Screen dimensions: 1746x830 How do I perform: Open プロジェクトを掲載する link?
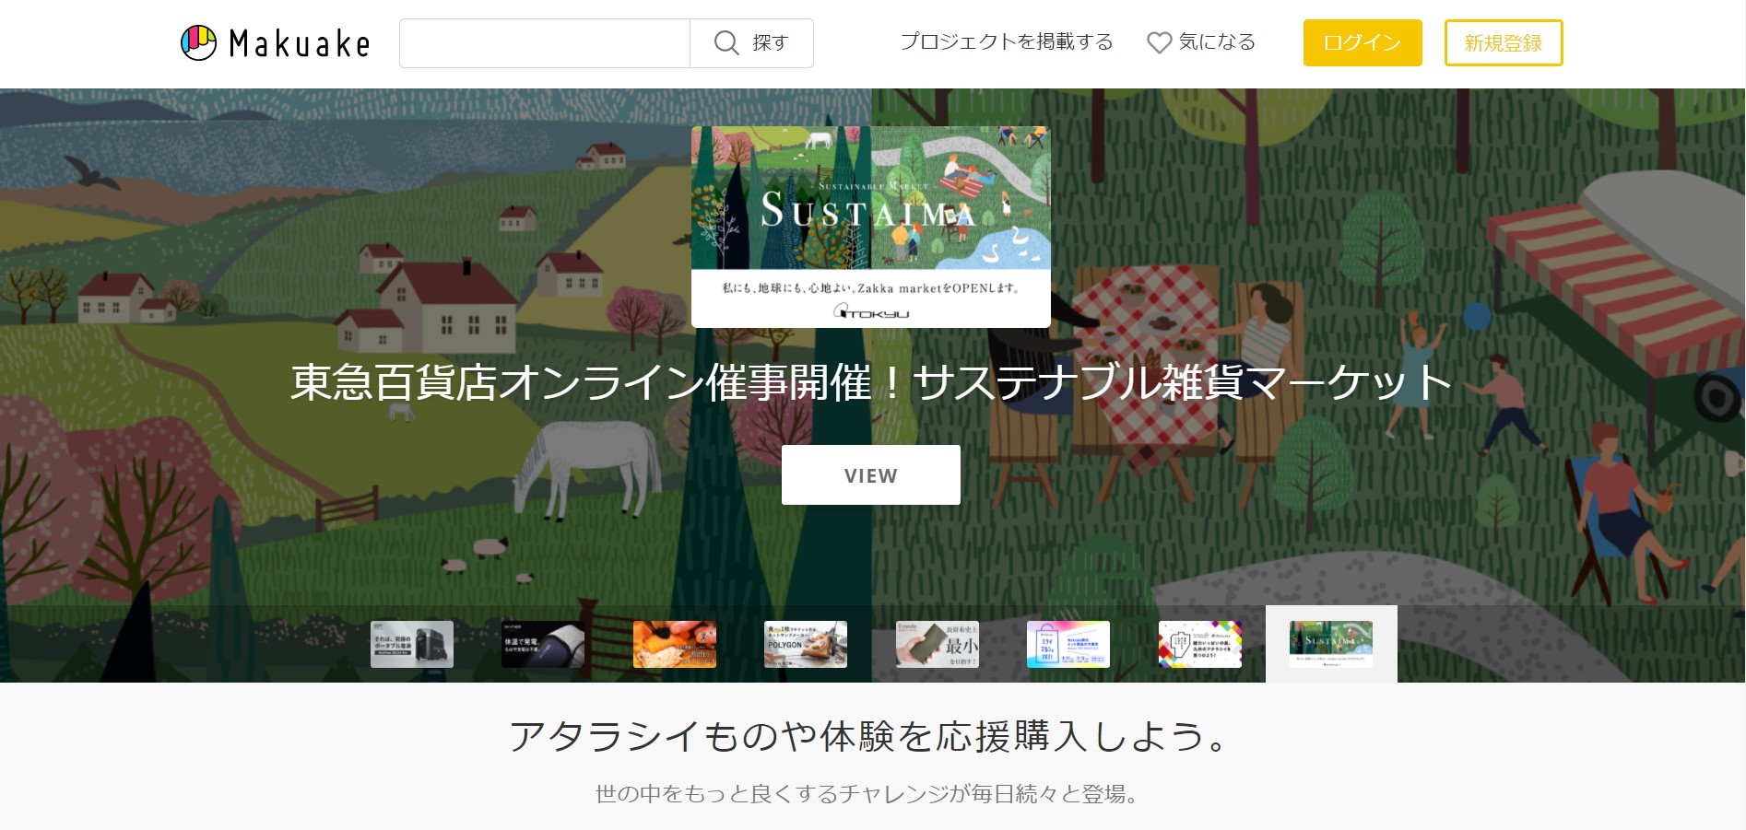coord(1007,42)
